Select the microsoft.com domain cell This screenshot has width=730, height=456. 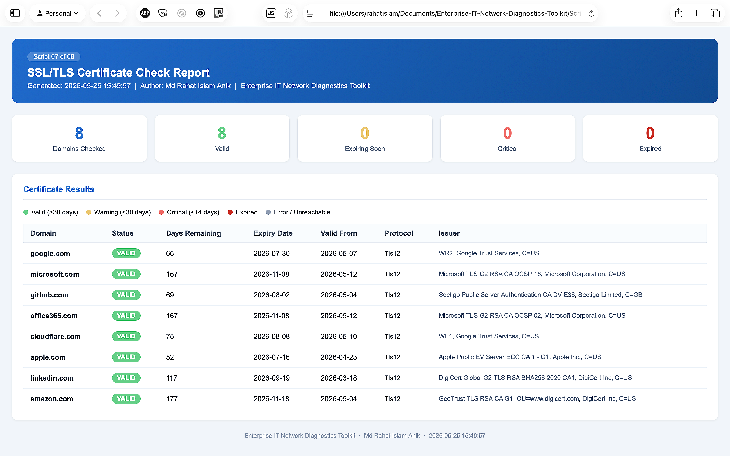[55, 274]
